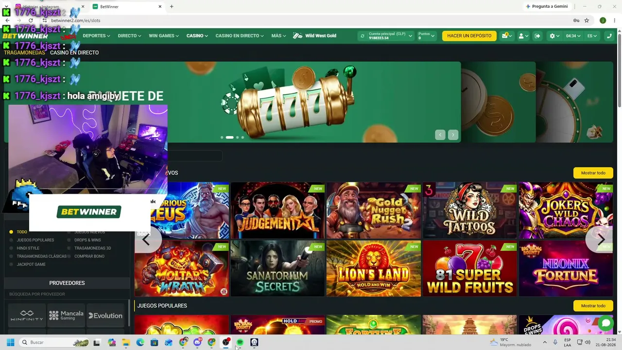This screenshot has height=350, width=622.
Task: Open the Windows Start menu
Action: click(x=10, y=342)
